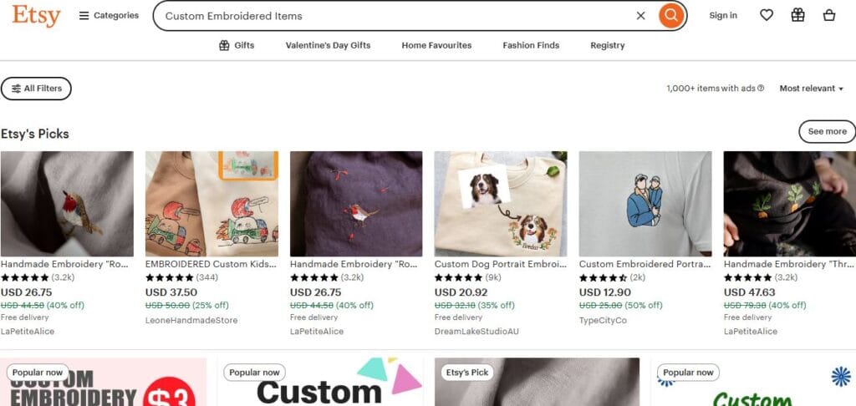Expand the Most relevant sort dropdown
The height and width of the screenshot is (406, 856).
tap(811, 89)
